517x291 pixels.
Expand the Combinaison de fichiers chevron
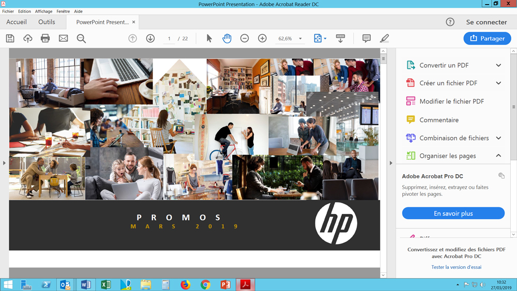[x=498, y=138]
